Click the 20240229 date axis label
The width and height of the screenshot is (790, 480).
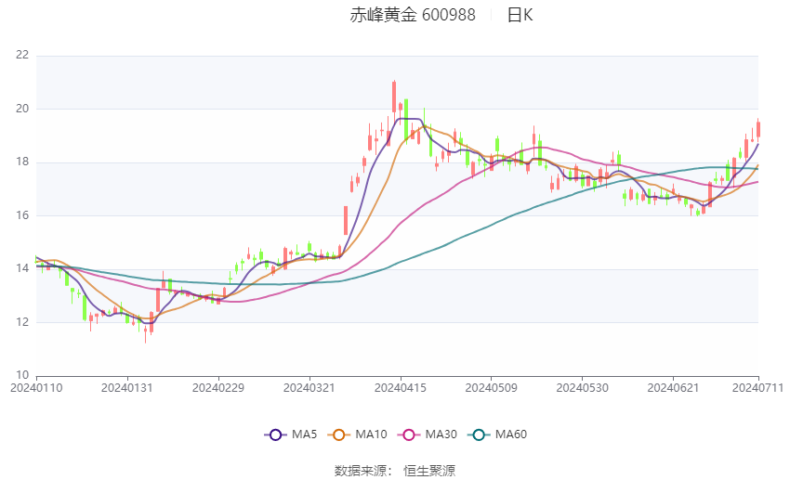[218, 388]
